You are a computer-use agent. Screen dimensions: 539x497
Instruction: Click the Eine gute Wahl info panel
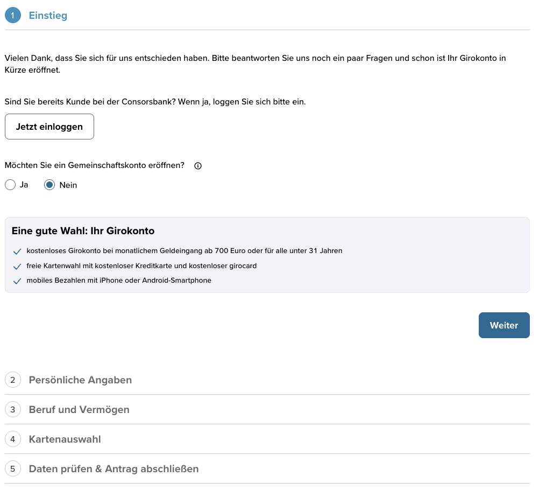pos(267,253)
